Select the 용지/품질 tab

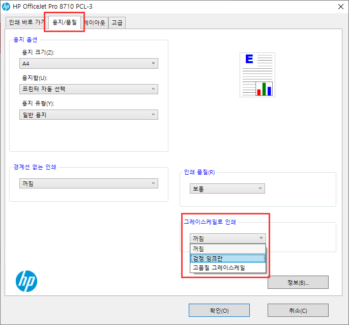[x=64, y=22]
